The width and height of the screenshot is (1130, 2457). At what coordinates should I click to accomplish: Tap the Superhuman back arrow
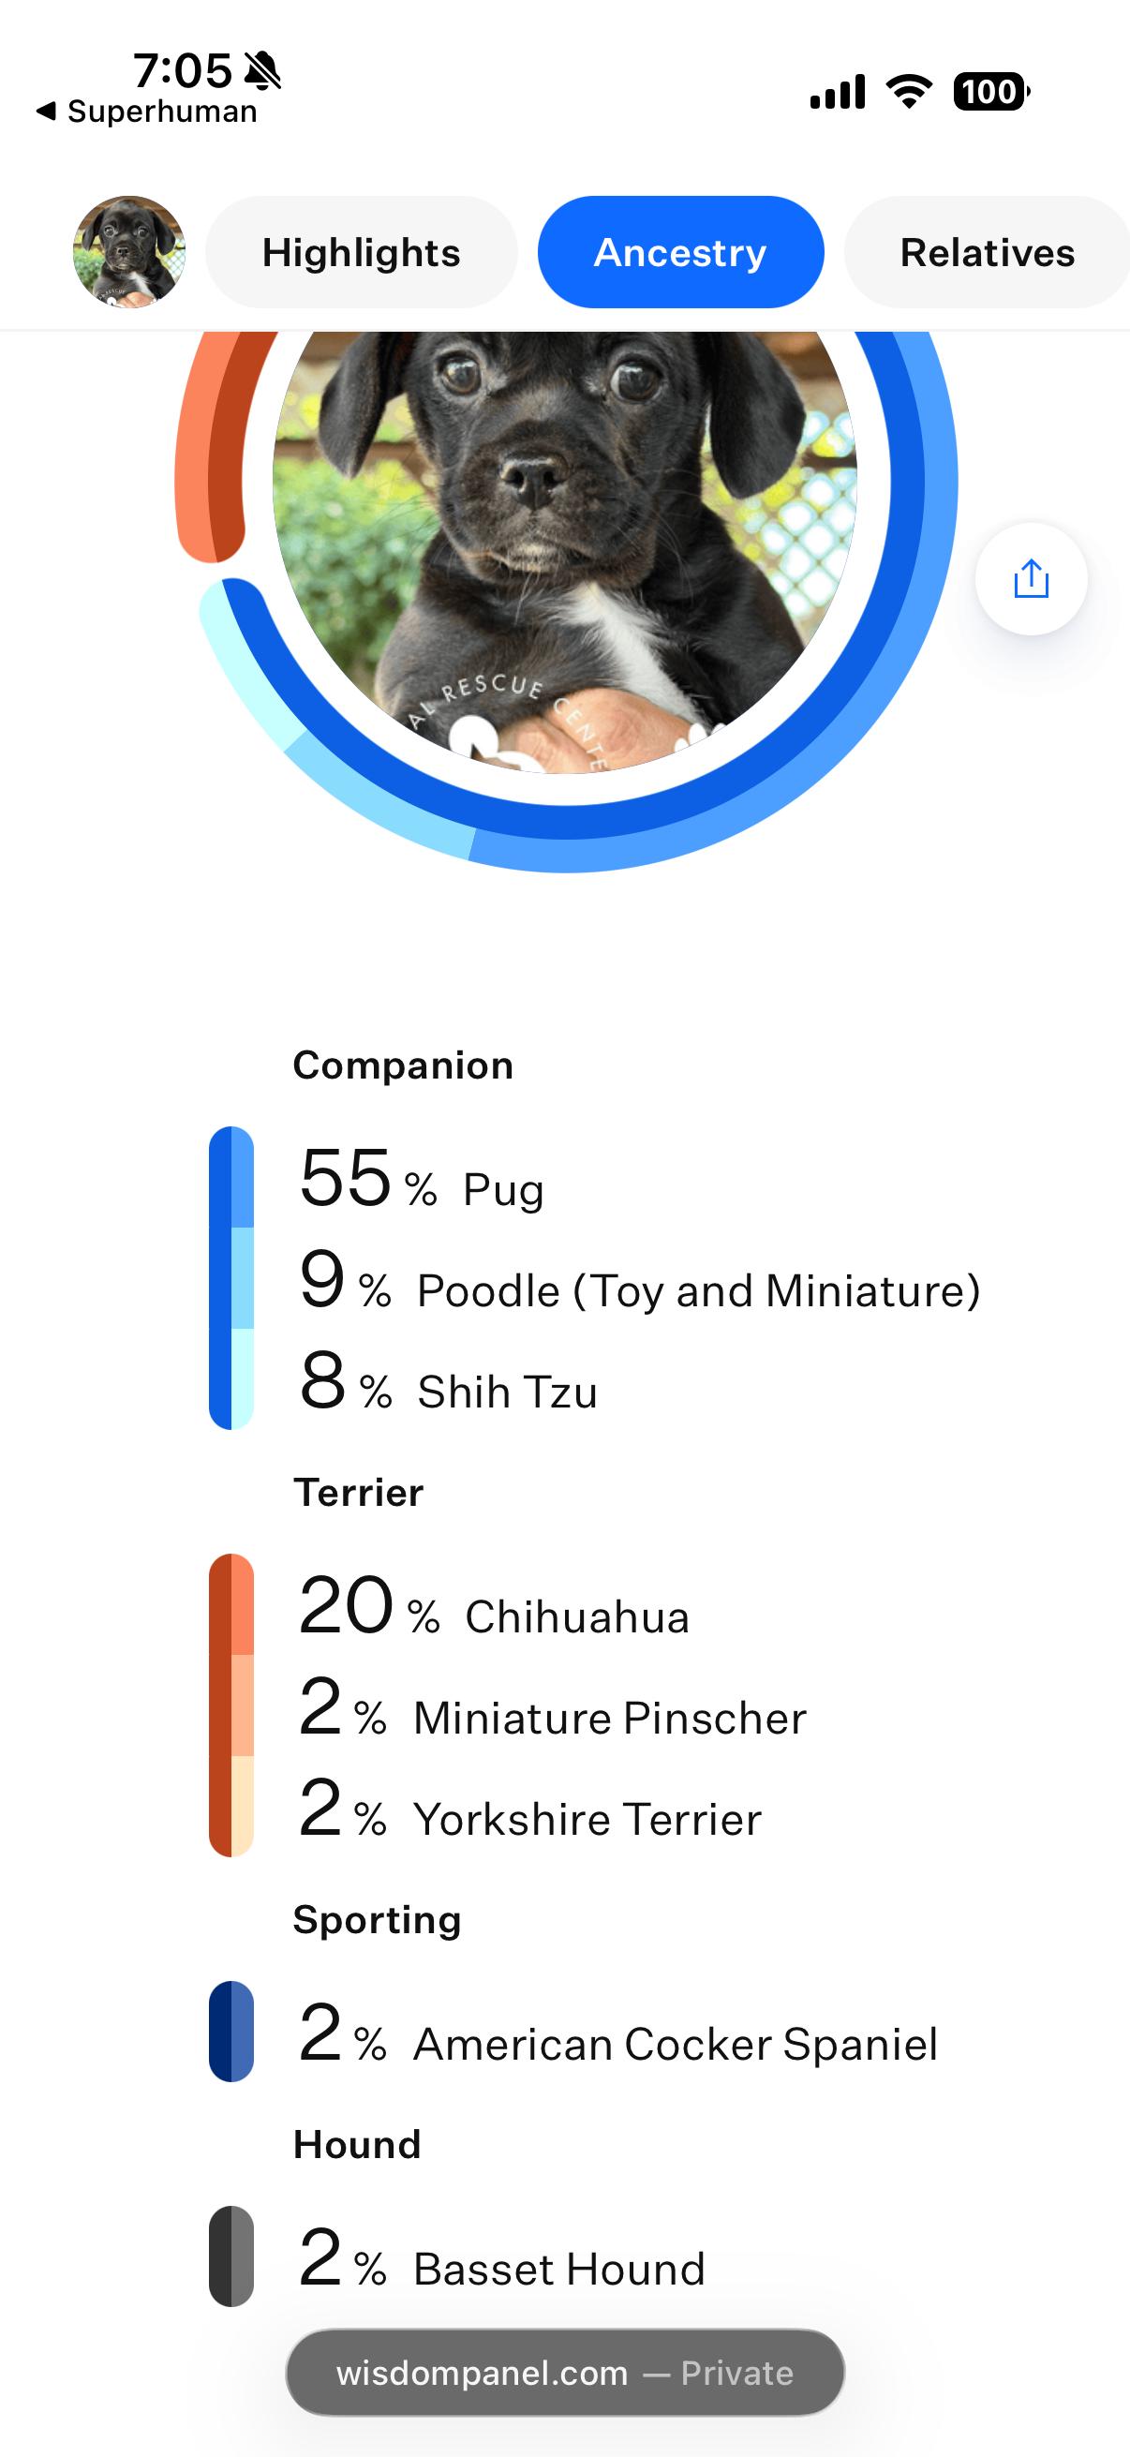tap(46, 112)
